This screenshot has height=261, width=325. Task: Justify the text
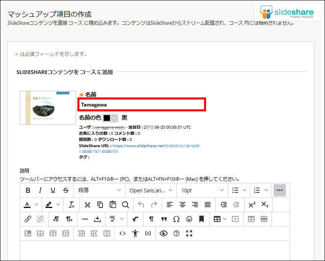208,205
